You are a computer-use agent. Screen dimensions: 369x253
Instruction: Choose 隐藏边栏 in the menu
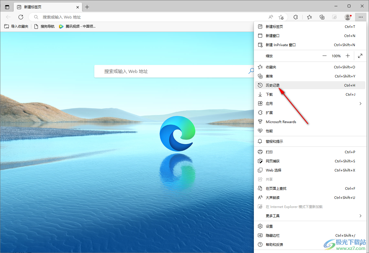coord(310,235)
